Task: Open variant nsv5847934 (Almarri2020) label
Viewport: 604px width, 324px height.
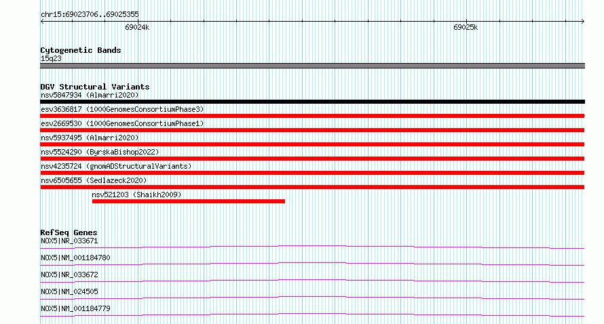Action: (x=90, y=95)
